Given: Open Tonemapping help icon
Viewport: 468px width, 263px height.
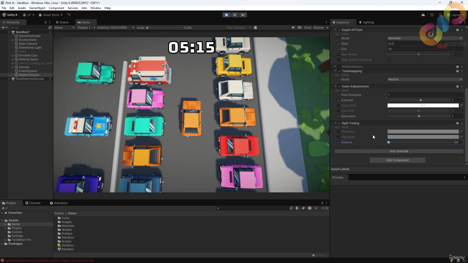Looking at the screenshot, I should point(457,71).
